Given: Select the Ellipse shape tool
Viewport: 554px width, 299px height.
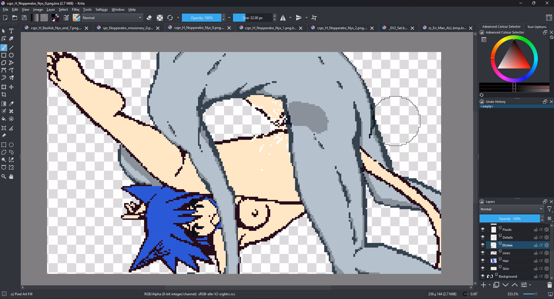Looking at the screenshot, I should click(11, 55).
